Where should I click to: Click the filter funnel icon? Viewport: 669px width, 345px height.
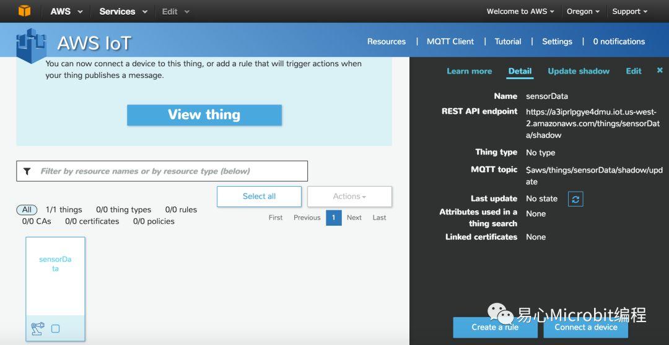[27, 171]
